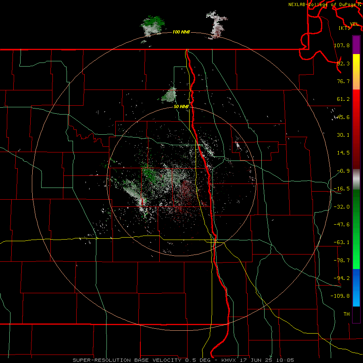The image size is (363, 363).
Task: Click the 61.2 scale value
Action: (343, 99)
